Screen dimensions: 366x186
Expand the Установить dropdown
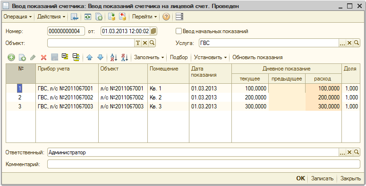tap(210, 57)
